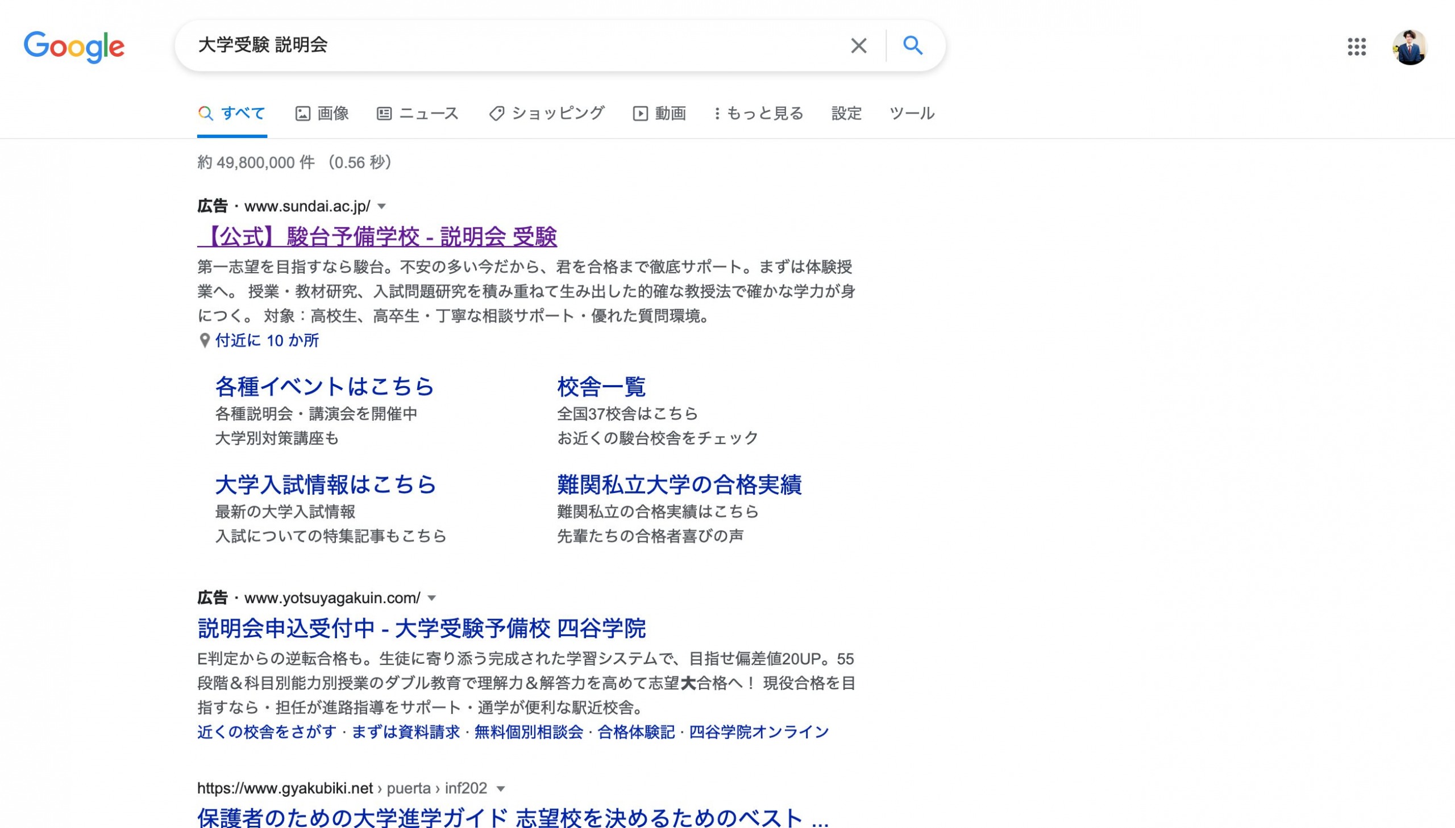The width and height of the screenshot is (1455, 828).
Task: Open the 大学入試情報はこちら sitelink
Action: point(326,484)
